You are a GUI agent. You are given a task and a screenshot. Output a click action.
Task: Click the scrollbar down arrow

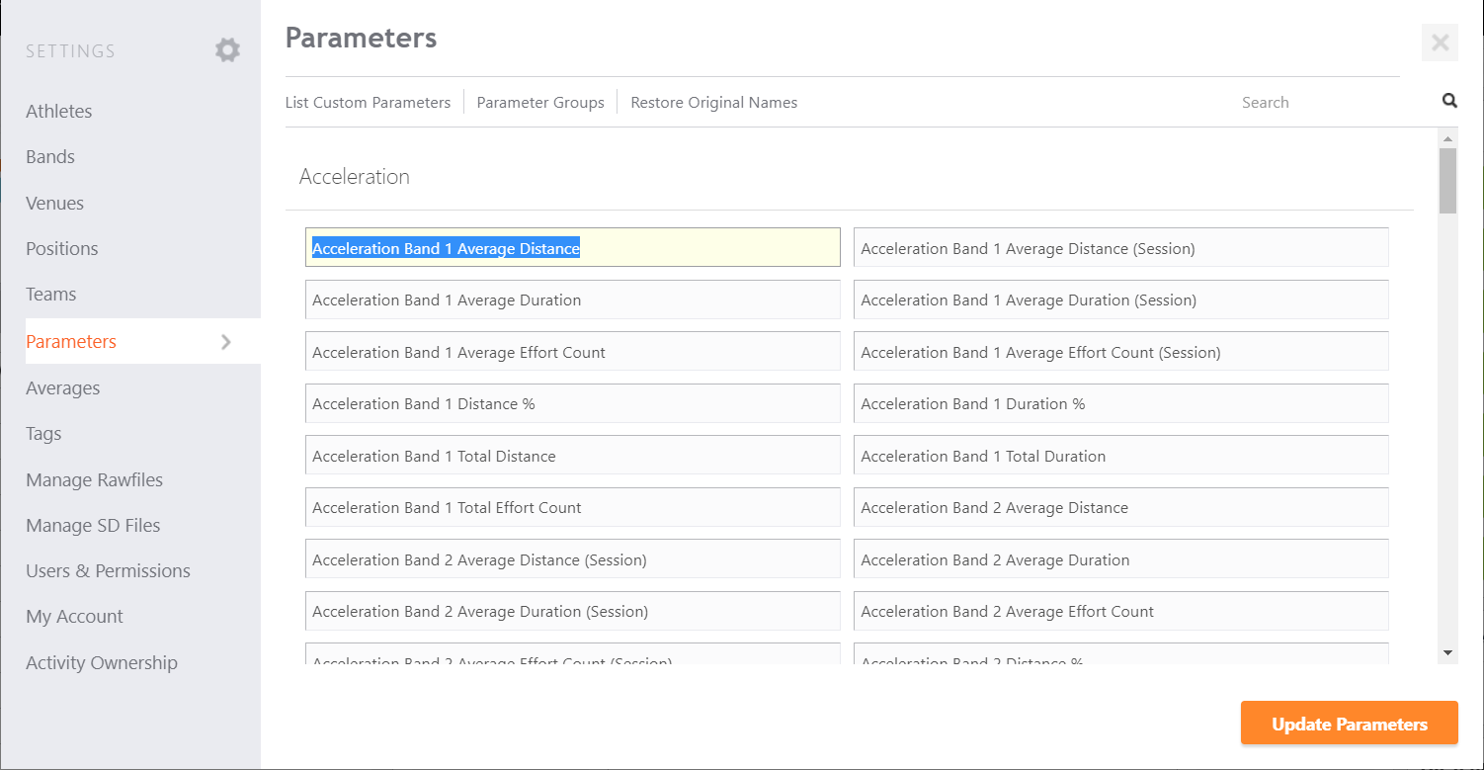(1447, 652)
